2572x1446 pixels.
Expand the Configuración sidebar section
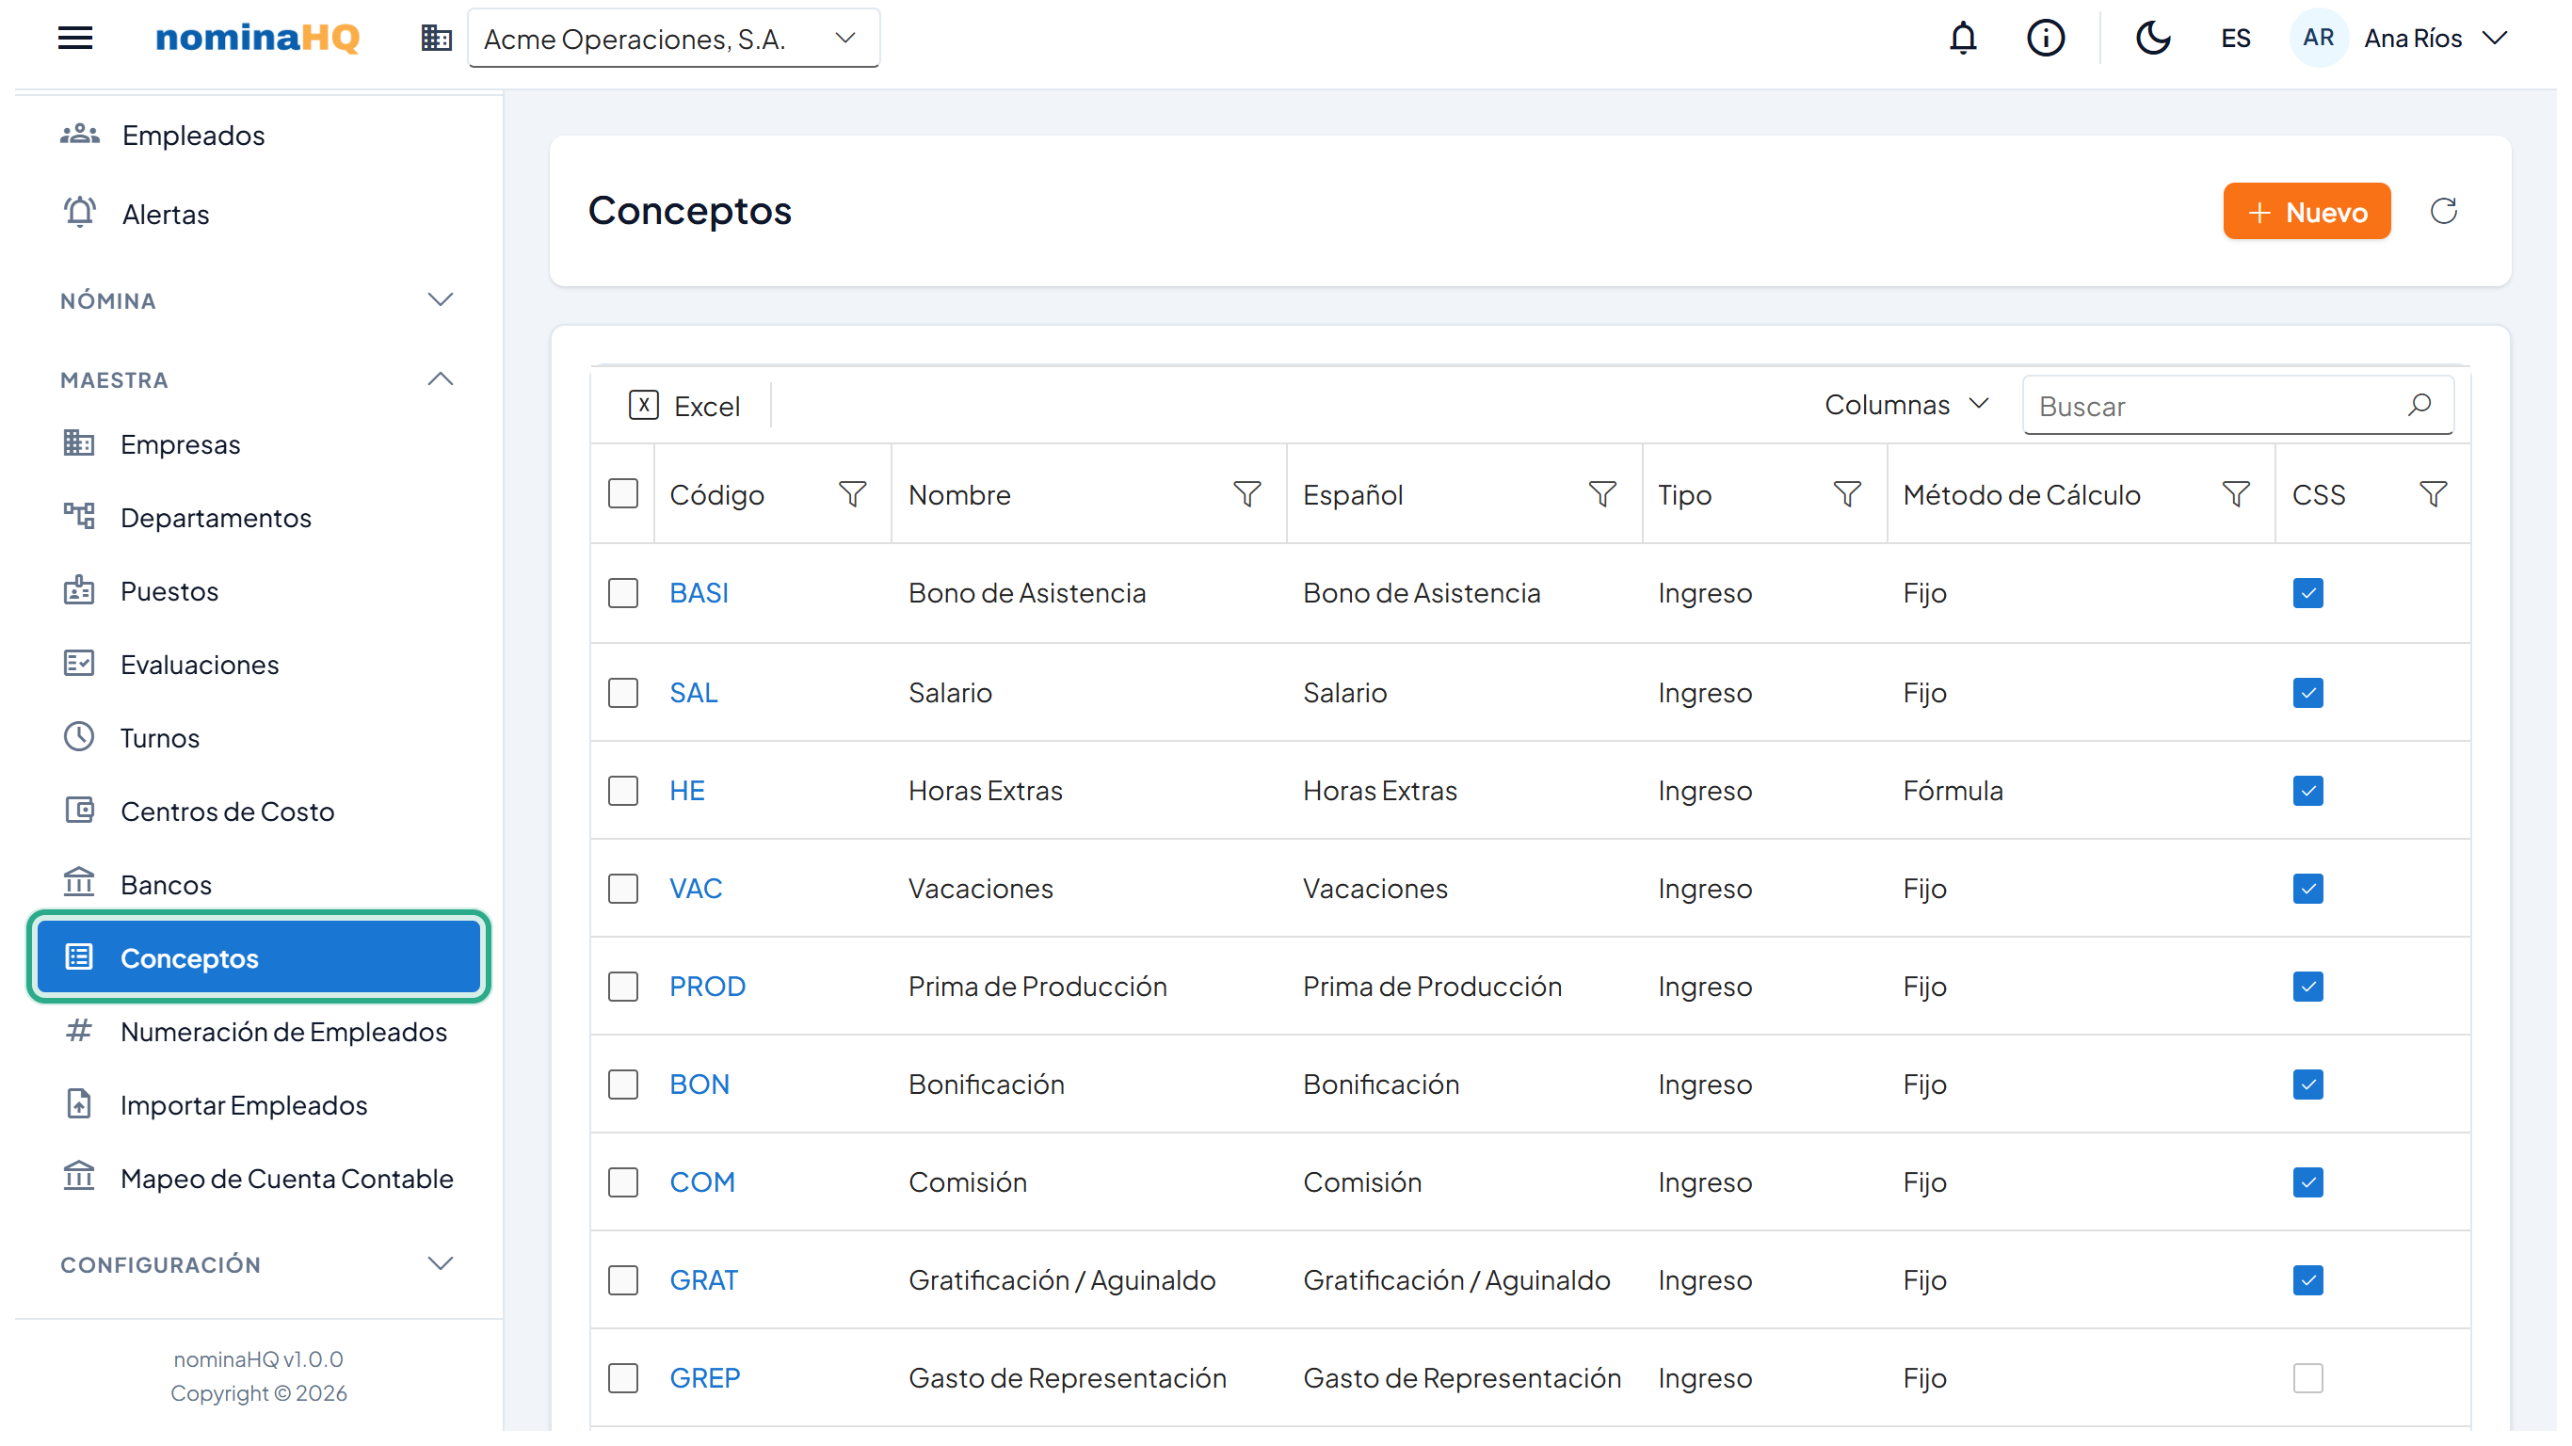[x=258, y=1264]
